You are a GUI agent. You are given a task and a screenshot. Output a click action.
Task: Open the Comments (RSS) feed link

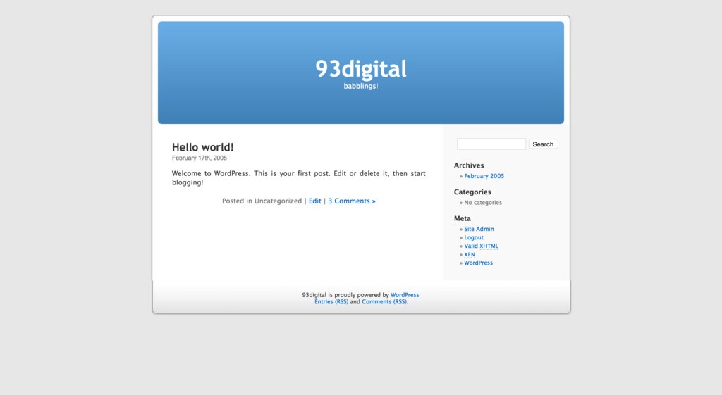coord(384,302)
